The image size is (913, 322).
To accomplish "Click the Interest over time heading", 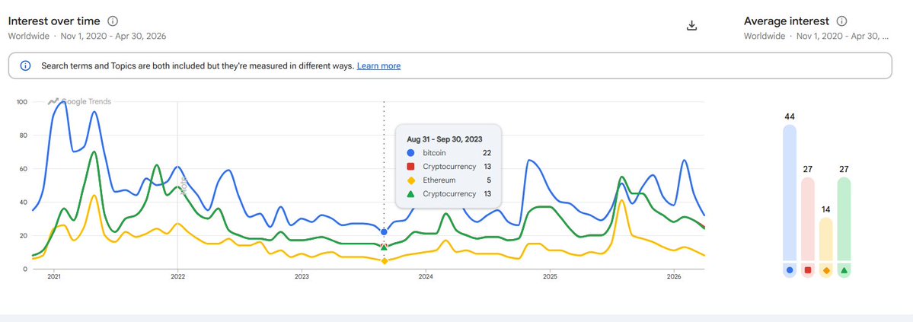I will (54, 21).
